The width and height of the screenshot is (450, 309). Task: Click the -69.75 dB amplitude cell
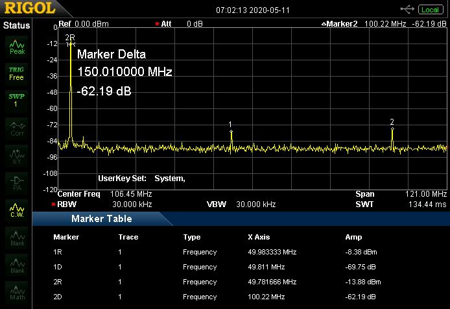(361, 267)
